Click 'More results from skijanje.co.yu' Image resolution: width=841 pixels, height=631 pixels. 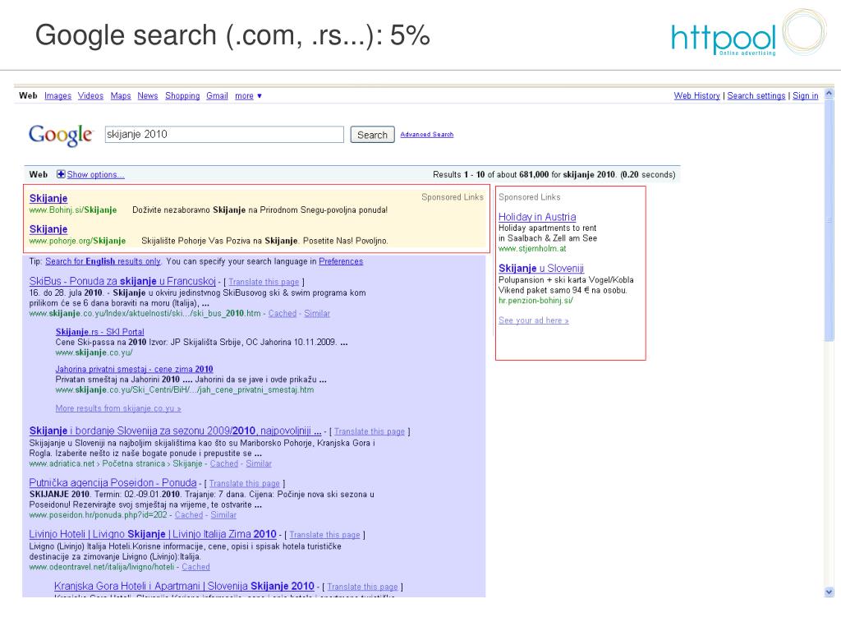tap(118, 408)
